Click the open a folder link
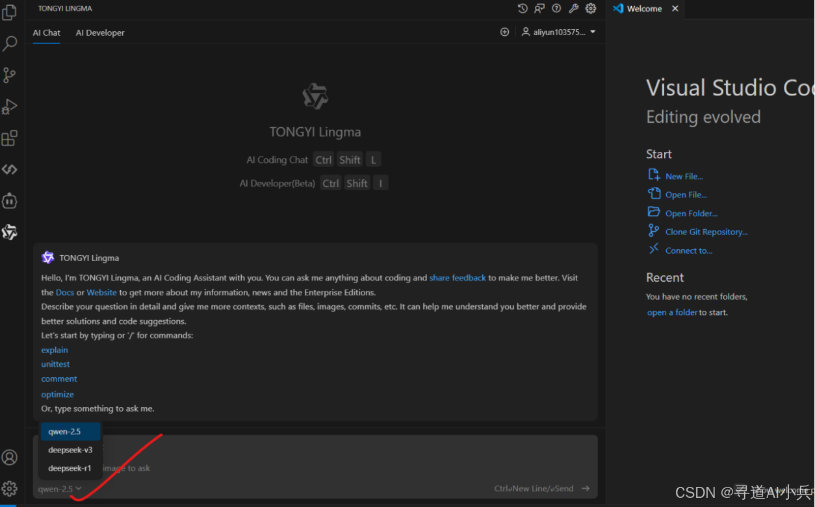 (x=672, y=312)
